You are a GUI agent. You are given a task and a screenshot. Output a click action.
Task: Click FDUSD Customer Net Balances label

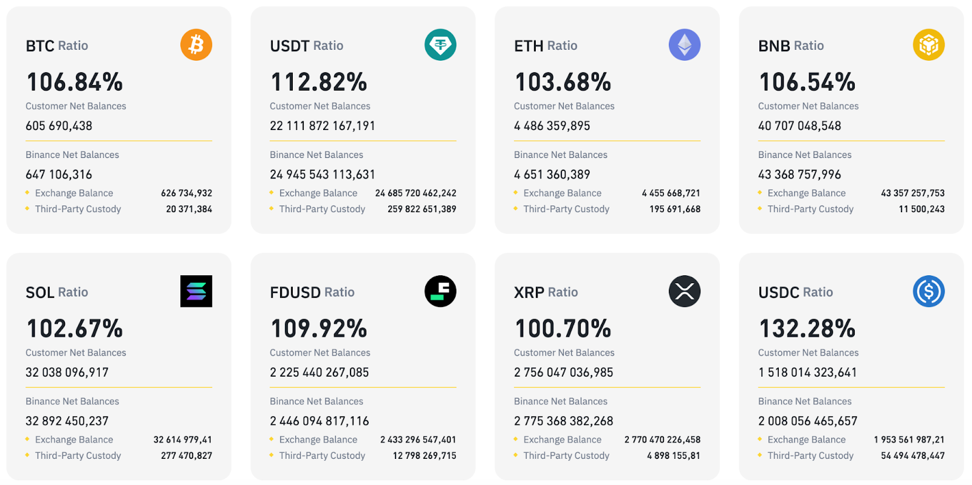320,353
